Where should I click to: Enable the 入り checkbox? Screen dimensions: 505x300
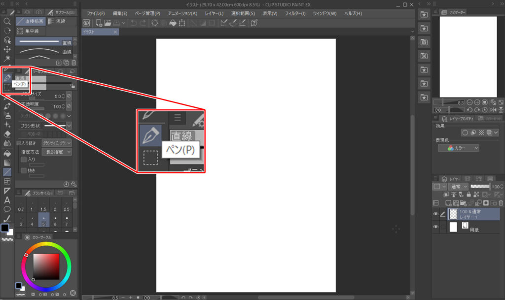23,160
